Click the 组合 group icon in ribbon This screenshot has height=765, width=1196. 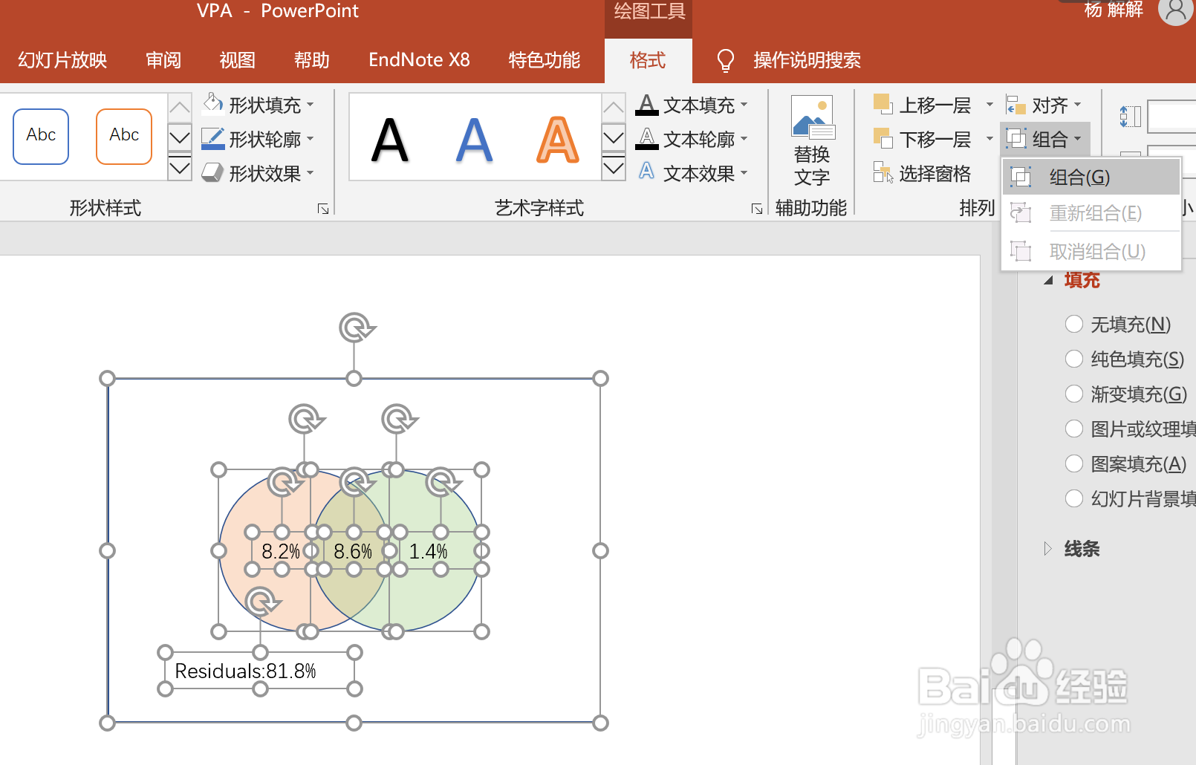[x=1015, y=139]
